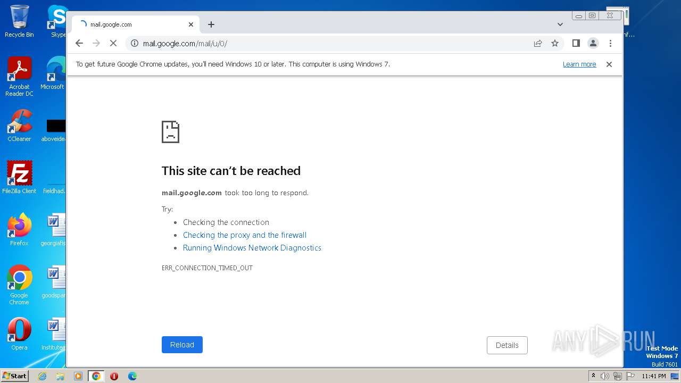This screenshot has width=681, height=383.
Task: Click the sad page error icon
Action: (x=170, y=131)
